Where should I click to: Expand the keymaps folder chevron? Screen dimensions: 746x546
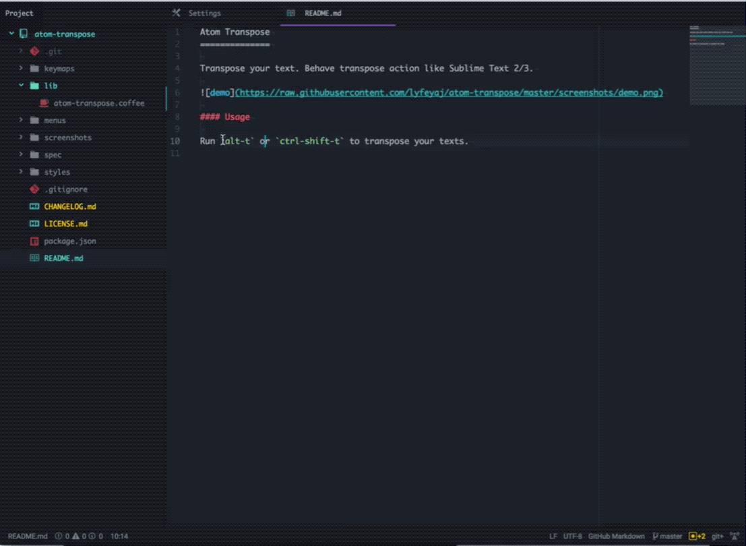click(x=21, y=68)
